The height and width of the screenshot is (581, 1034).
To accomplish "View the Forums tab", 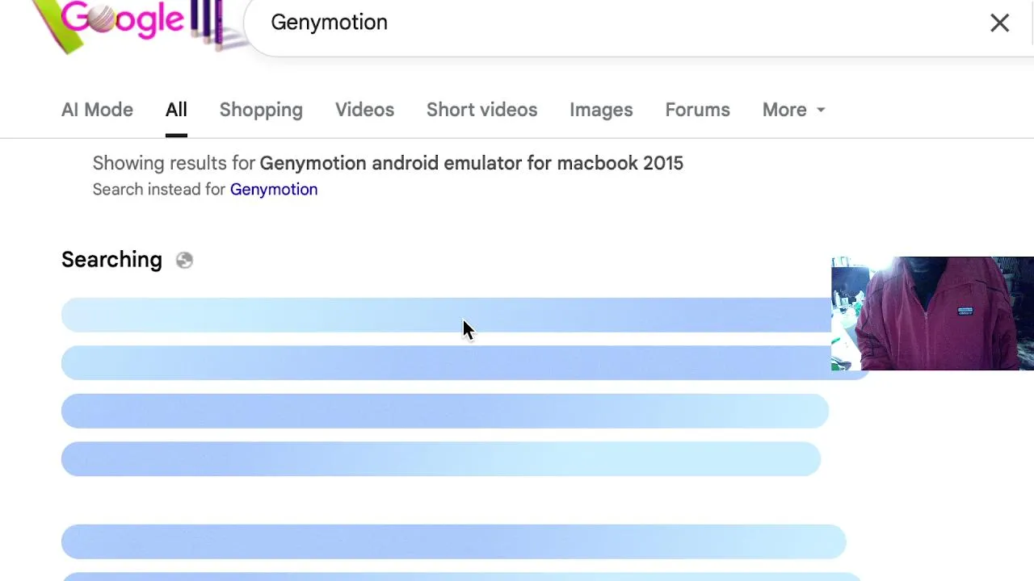I will coord(697,110).
